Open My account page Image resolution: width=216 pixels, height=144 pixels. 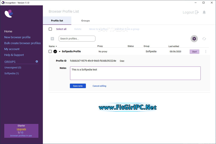pyautogui.click(x=12, y=49)
